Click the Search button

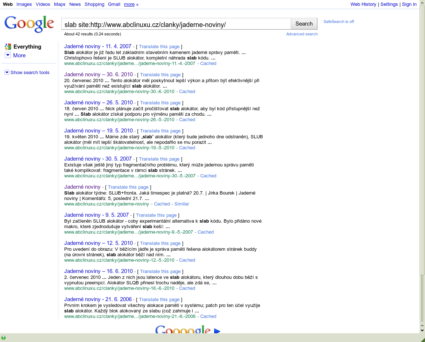[x=304, y=24]
